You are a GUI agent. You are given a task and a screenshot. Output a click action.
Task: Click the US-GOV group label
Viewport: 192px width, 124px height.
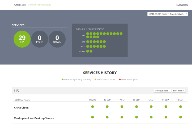click(81, 52)
